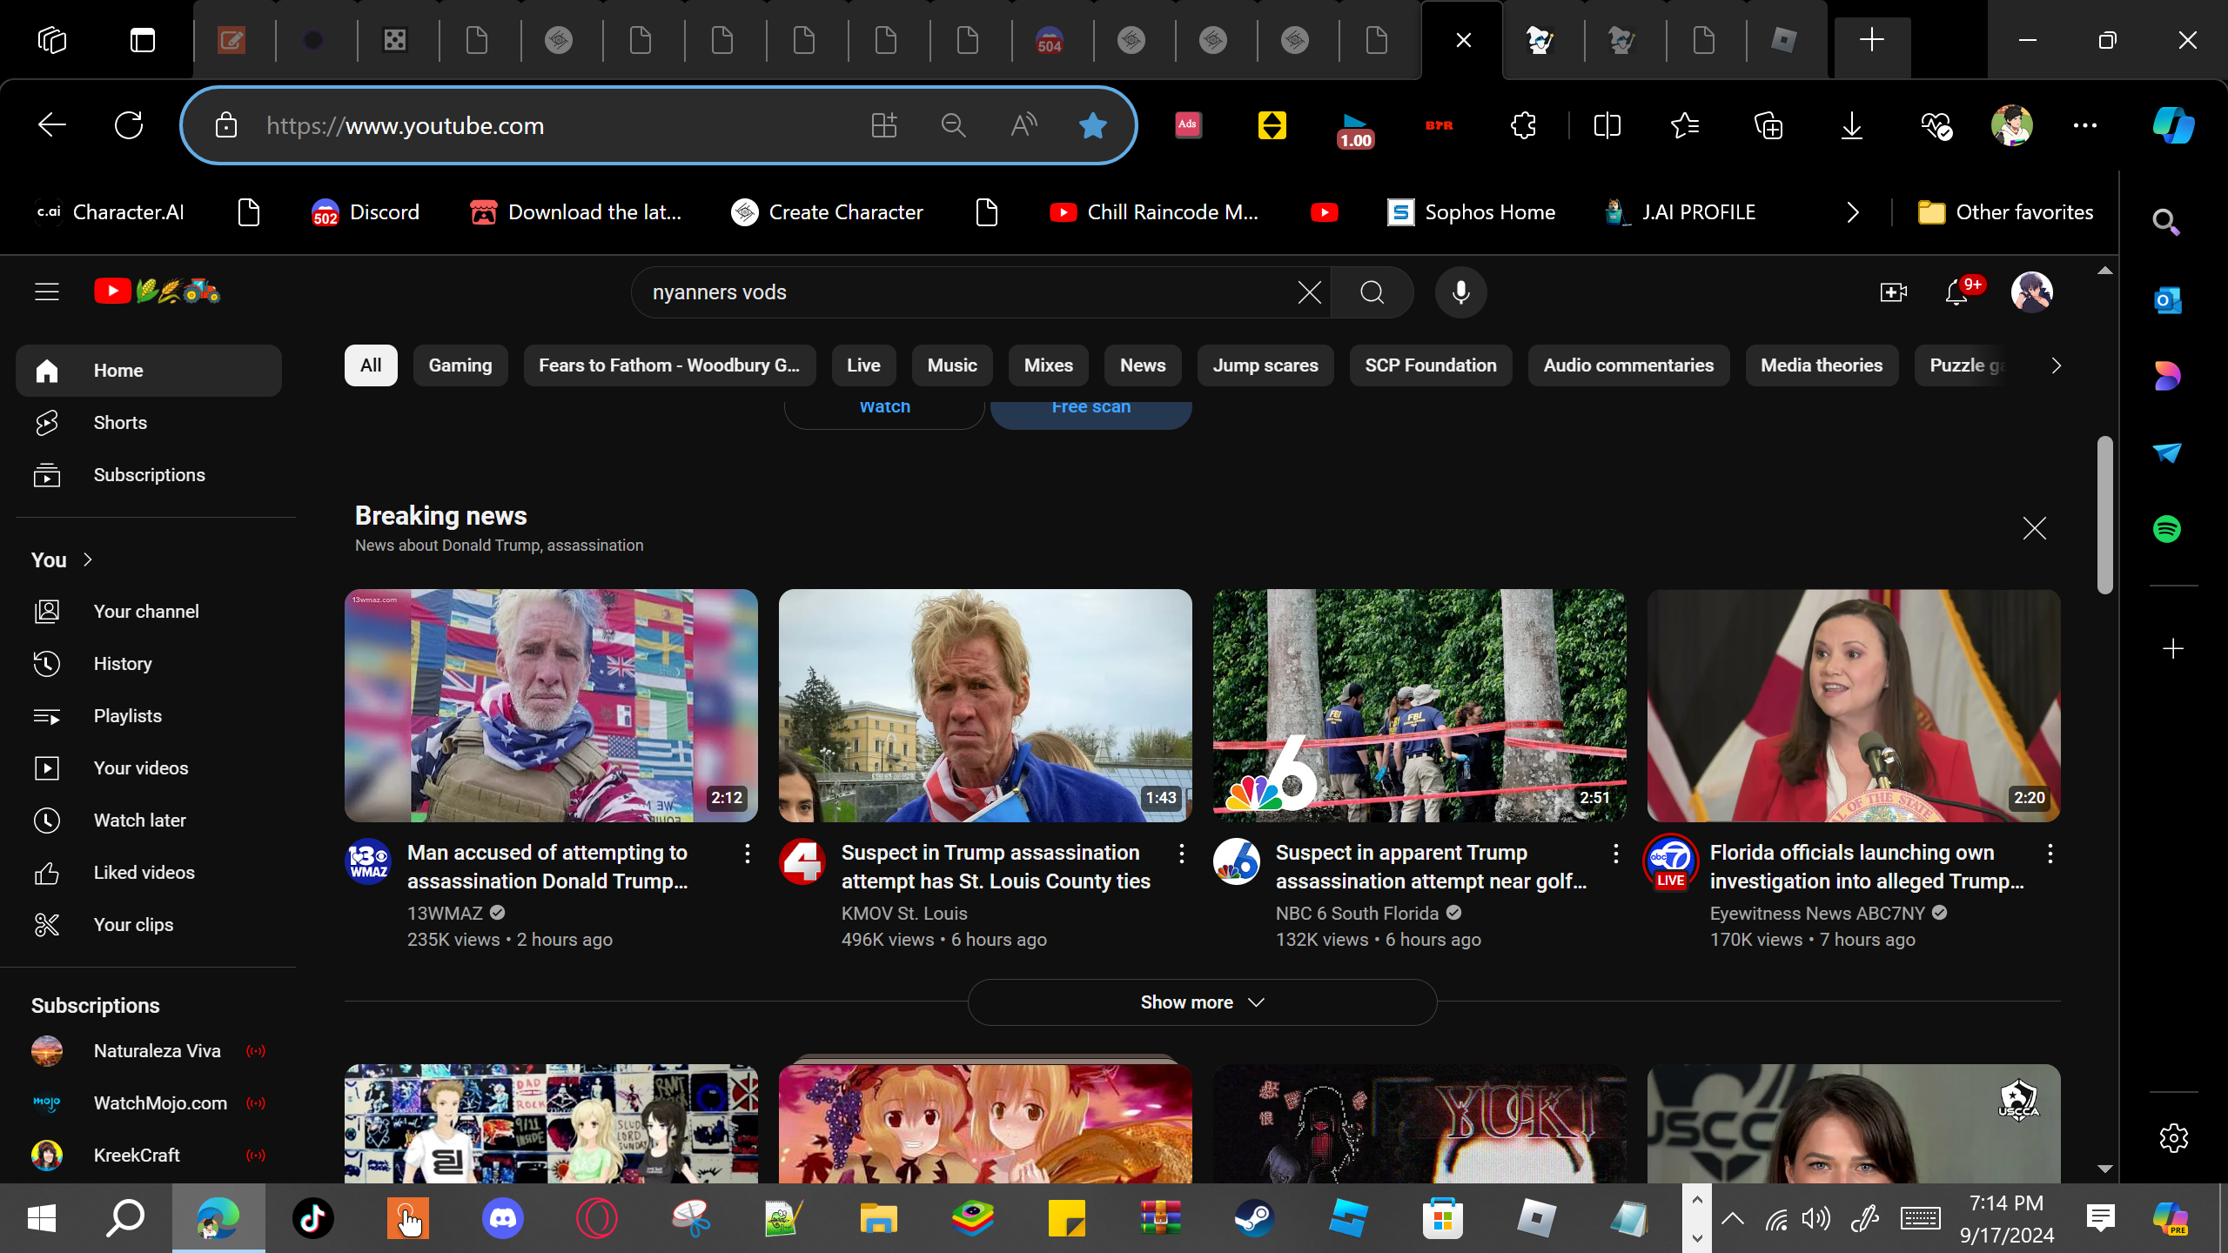Open the 13WMAZ channel link
The image size is (2228, 1253).
[445, 914]
